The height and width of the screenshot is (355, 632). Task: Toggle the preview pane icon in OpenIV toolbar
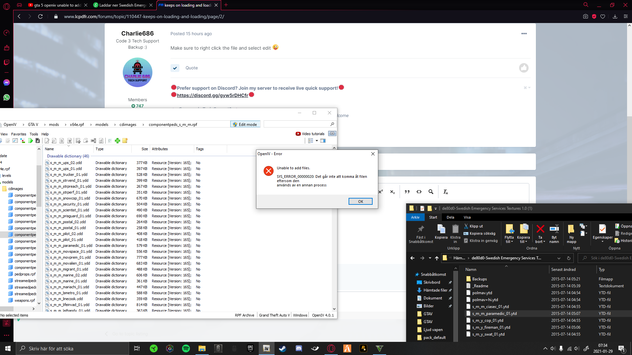coord(323,141)
